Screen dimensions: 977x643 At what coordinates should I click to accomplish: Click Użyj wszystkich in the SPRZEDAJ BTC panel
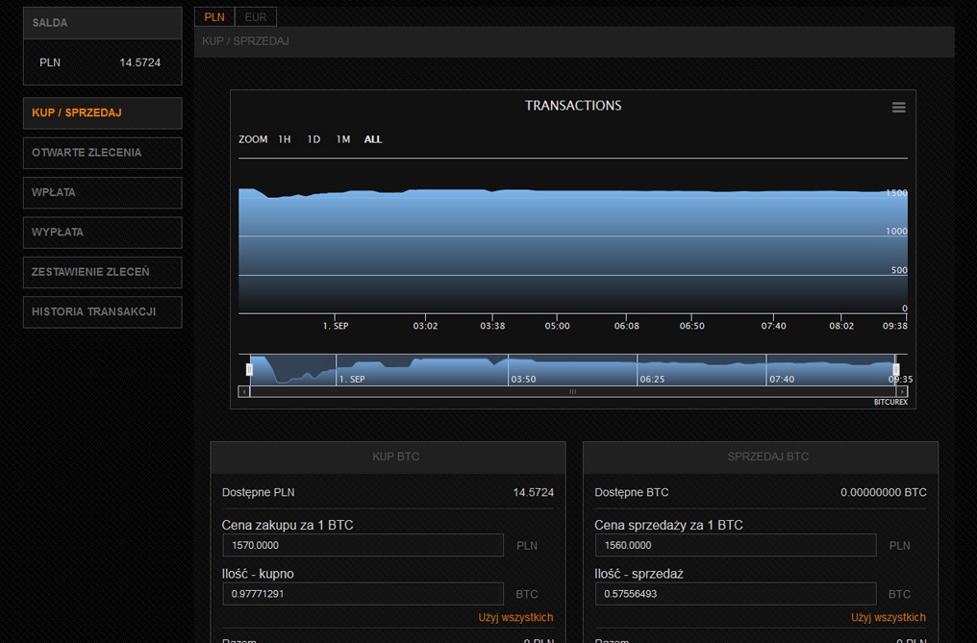(x=889, y=617)
